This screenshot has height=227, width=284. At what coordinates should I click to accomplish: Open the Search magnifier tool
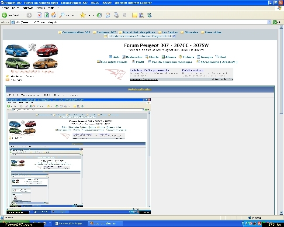coord(62,15)
